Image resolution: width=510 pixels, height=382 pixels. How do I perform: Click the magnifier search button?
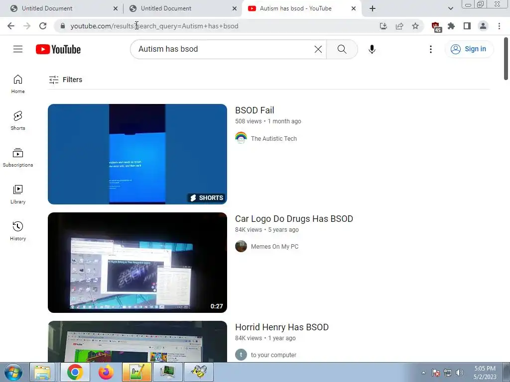(342, 49)
